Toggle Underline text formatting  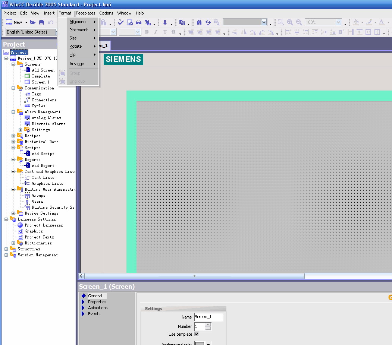pos(165,32)
